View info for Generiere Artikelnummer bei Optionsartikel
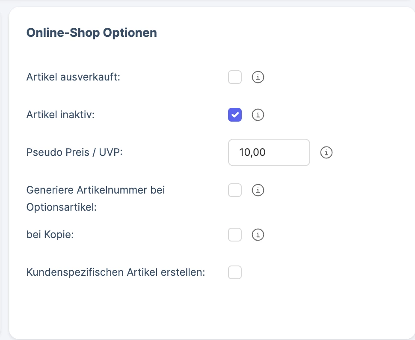The image size is (415, 340). (258, 190)
